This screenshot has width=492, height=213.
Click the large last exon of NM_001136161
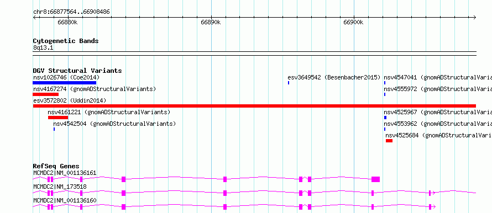coord(375,179)
